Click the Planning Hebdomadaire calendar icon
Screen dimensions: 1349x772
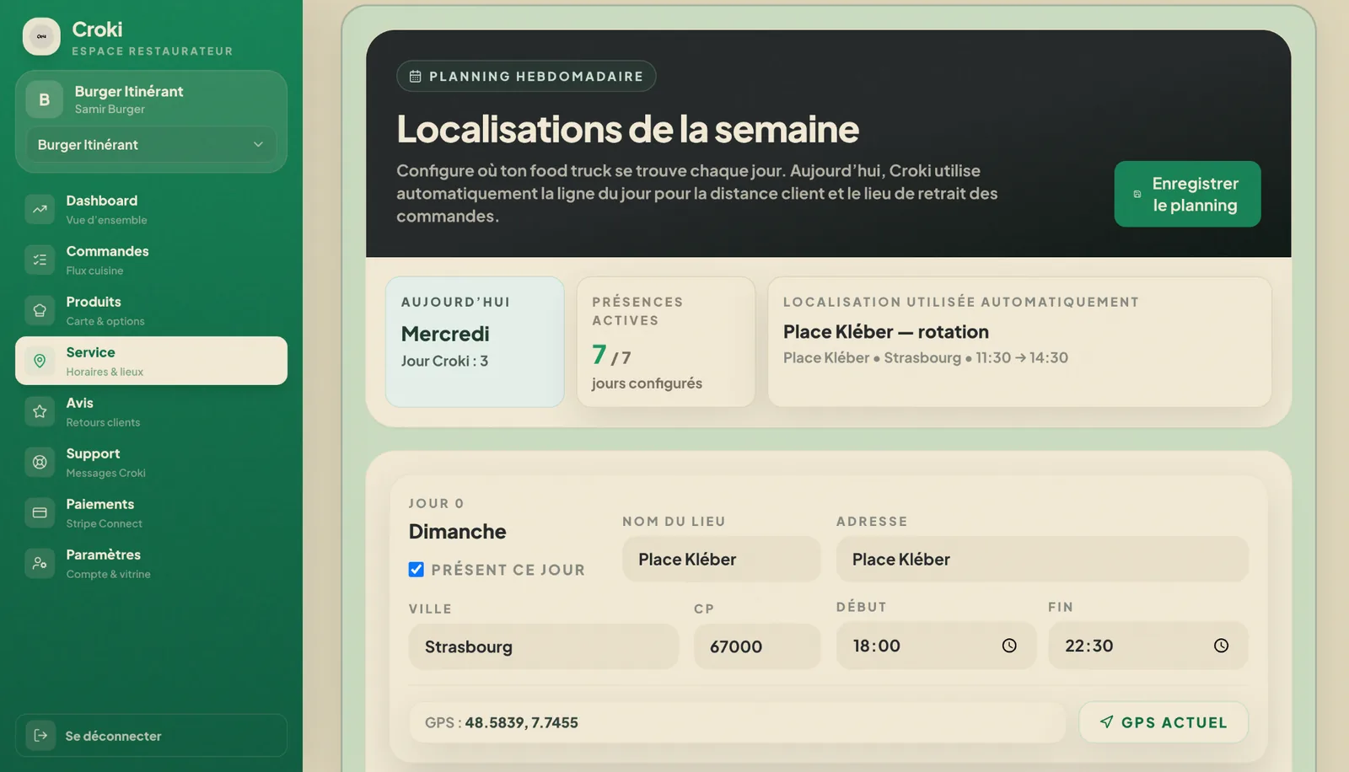click(x=416, y=76)
